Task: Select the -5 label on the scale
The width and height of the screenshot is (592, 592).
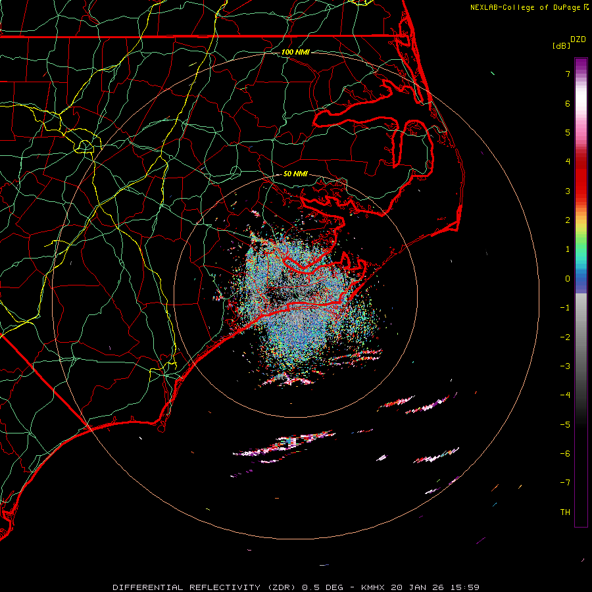Action: tap(565, 425)
